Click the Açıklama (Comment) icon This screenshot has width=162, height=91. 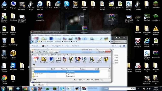(x=99, y=60)
